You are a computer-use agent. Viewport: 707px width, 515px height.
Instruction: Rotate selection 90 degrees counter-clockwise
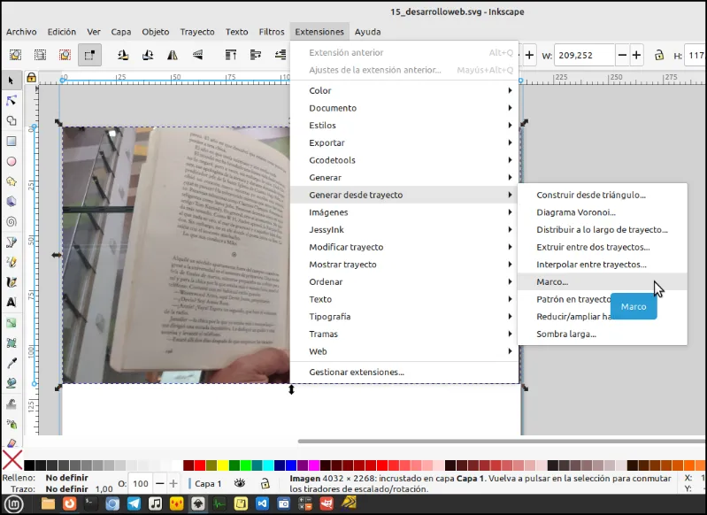pos(123,55)
